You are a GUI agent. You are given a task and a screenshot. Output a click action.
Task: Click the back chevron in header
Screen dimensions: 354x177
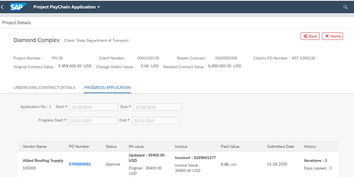[3, 7]
